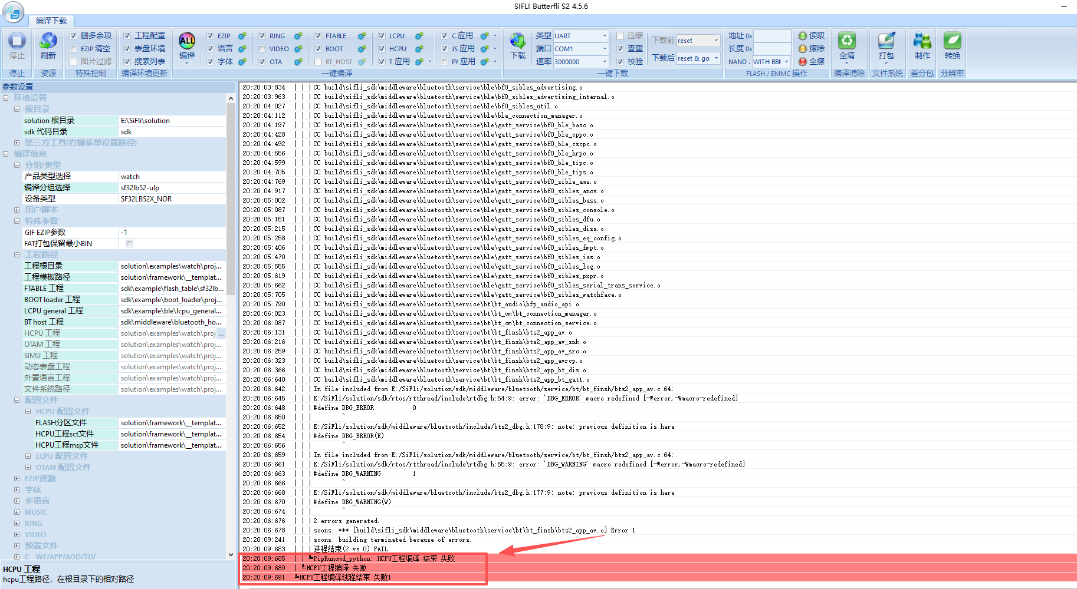The image size is (1077, 589).
Task: Toggle the EZIP 清空 checkbox
Action: click(74, 49)
